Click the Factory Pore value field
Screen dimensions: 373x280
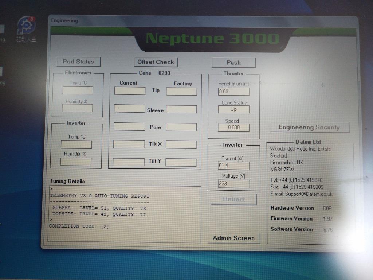pyautogui.click(x=181, y=127)
